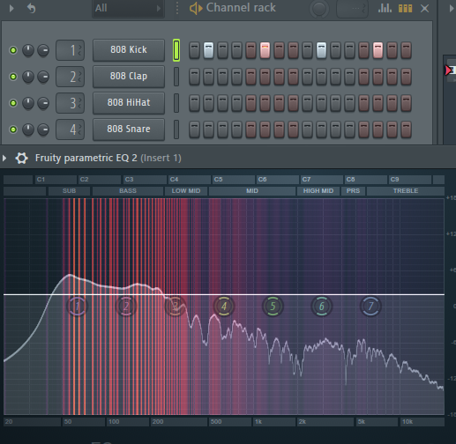Mute the 808 Clap channel
The width and height of the screenshot is (456, 444).
[13, 77]
